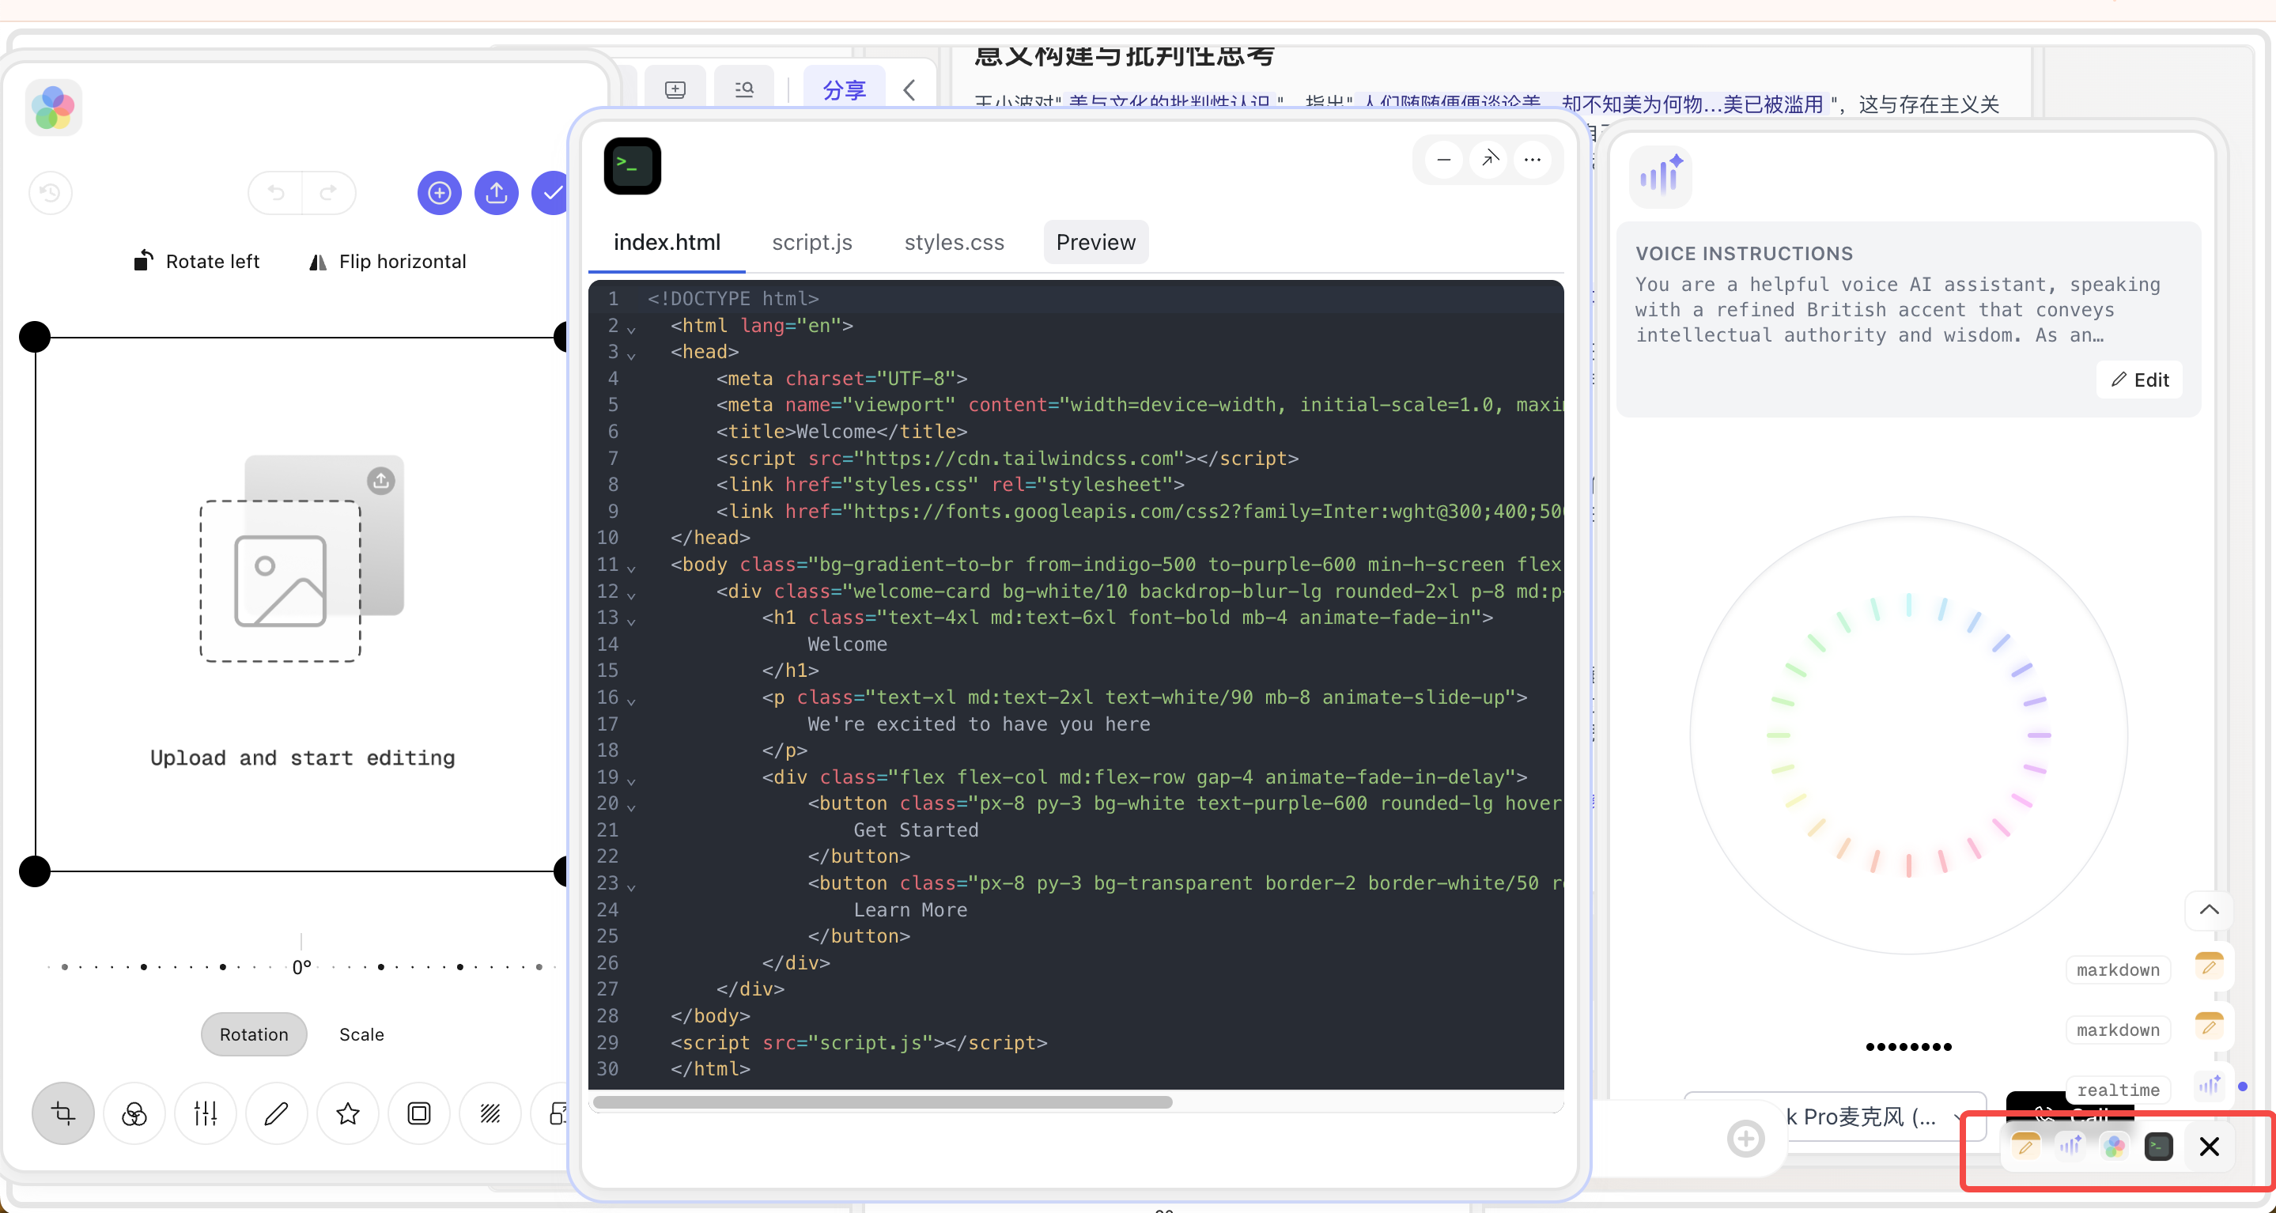Click Edit for voice instructions

(x=2140, y=380)
